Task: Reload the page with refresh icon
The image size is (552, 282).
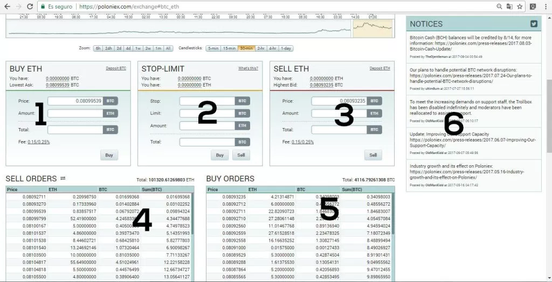Action: point(30,6)
